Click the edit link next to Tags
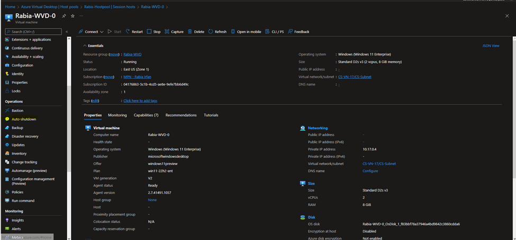 pyautogui.click(x=95, y=101)
